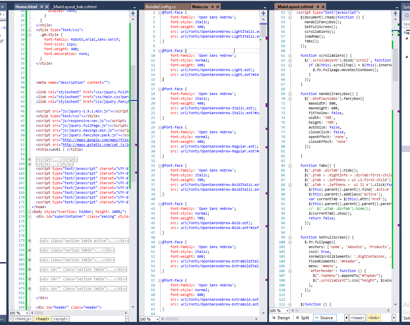
Task: Pin the Home.html tab
Action: coord(41,7)
